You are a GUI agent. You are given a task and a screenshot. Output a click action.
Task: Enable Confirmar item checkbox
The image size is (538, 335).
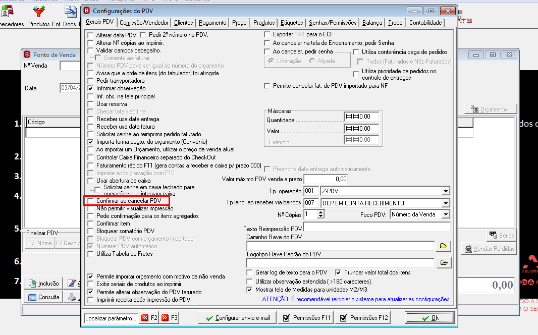pos(90,224)
